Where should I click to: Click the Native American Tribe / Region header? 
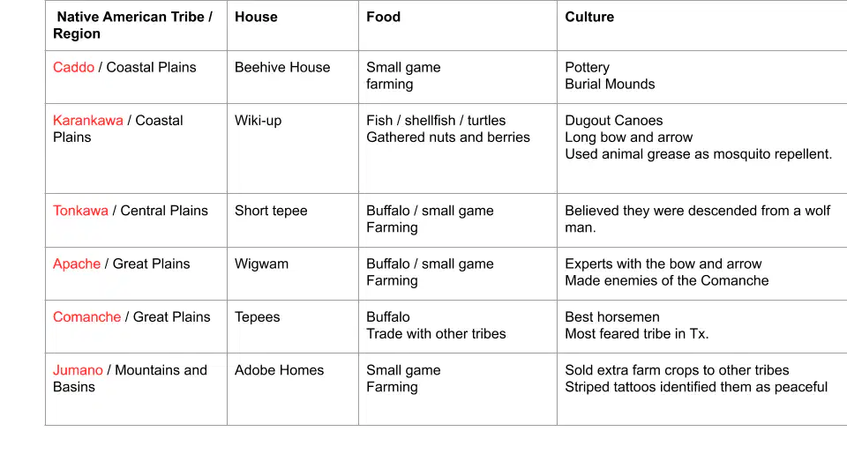(x=136, y=26)
